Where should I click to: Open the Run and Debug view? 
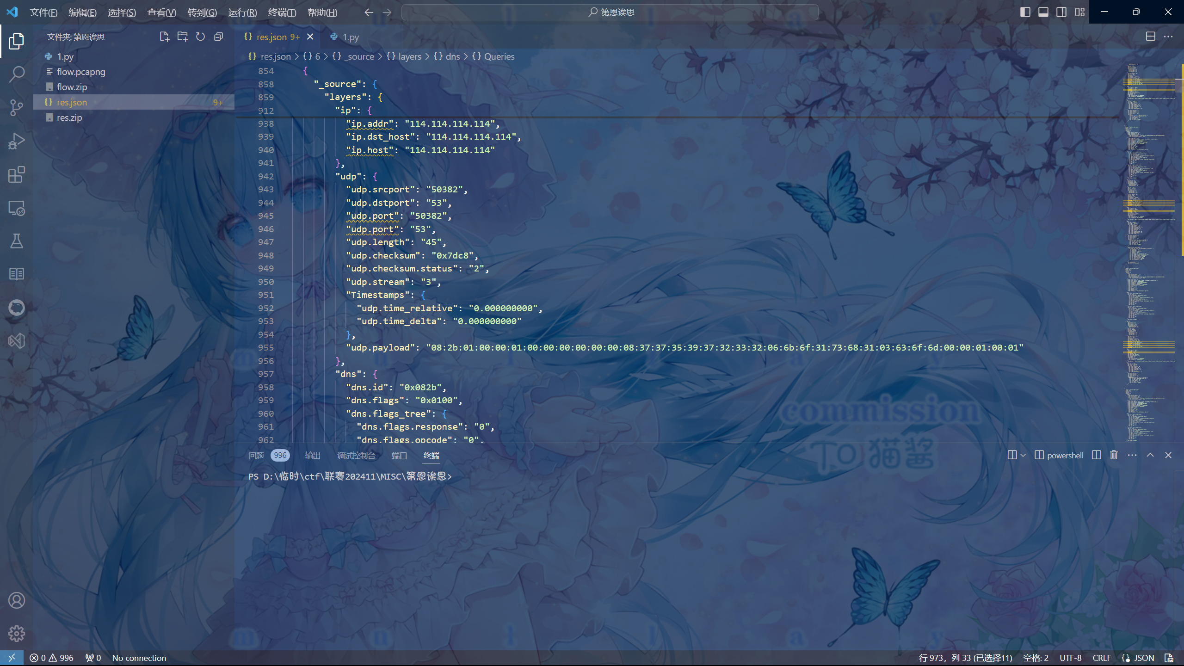pyautogui.click(x=17, y=141)
